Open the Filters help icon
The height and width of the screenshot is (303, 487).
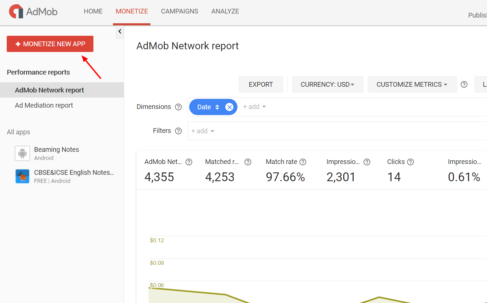[178, 131]
